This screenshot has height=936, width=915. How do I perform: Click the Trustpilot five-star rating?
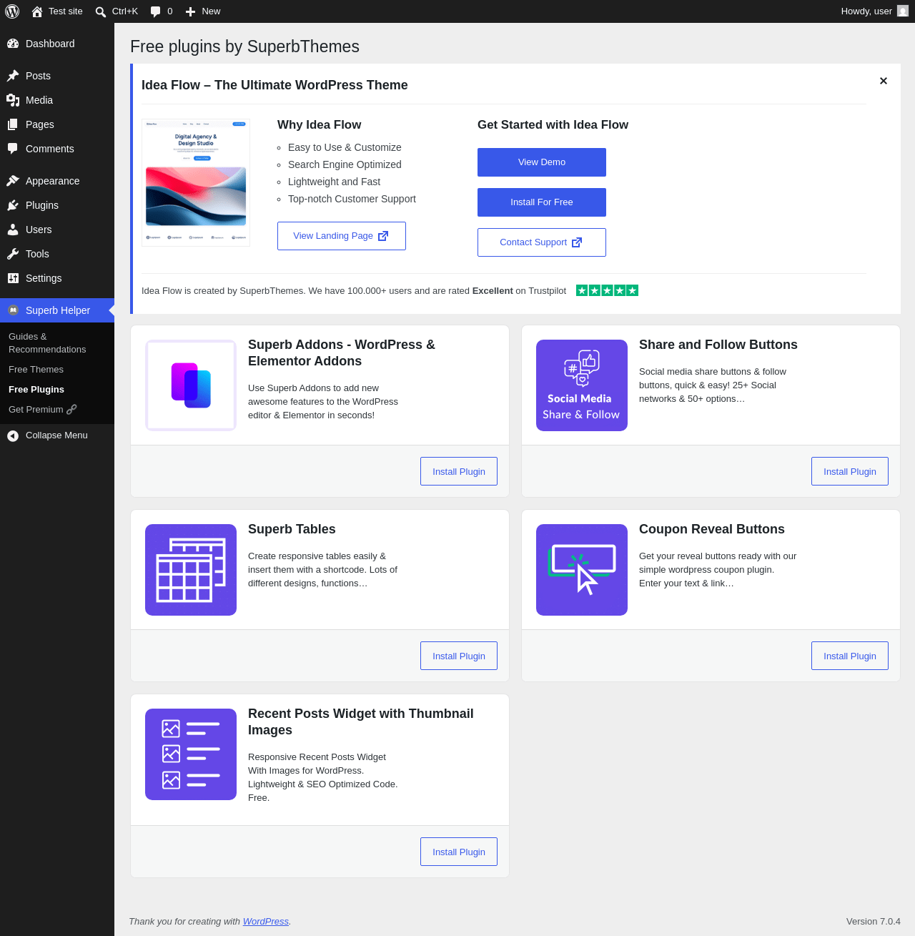(607, 290)
